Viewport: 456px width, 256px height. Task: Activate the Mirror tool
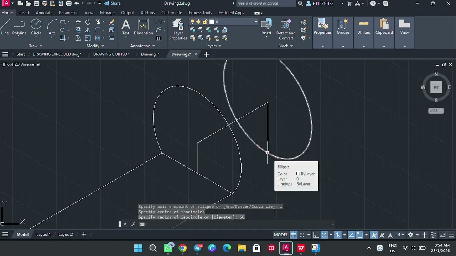point(88,30)
